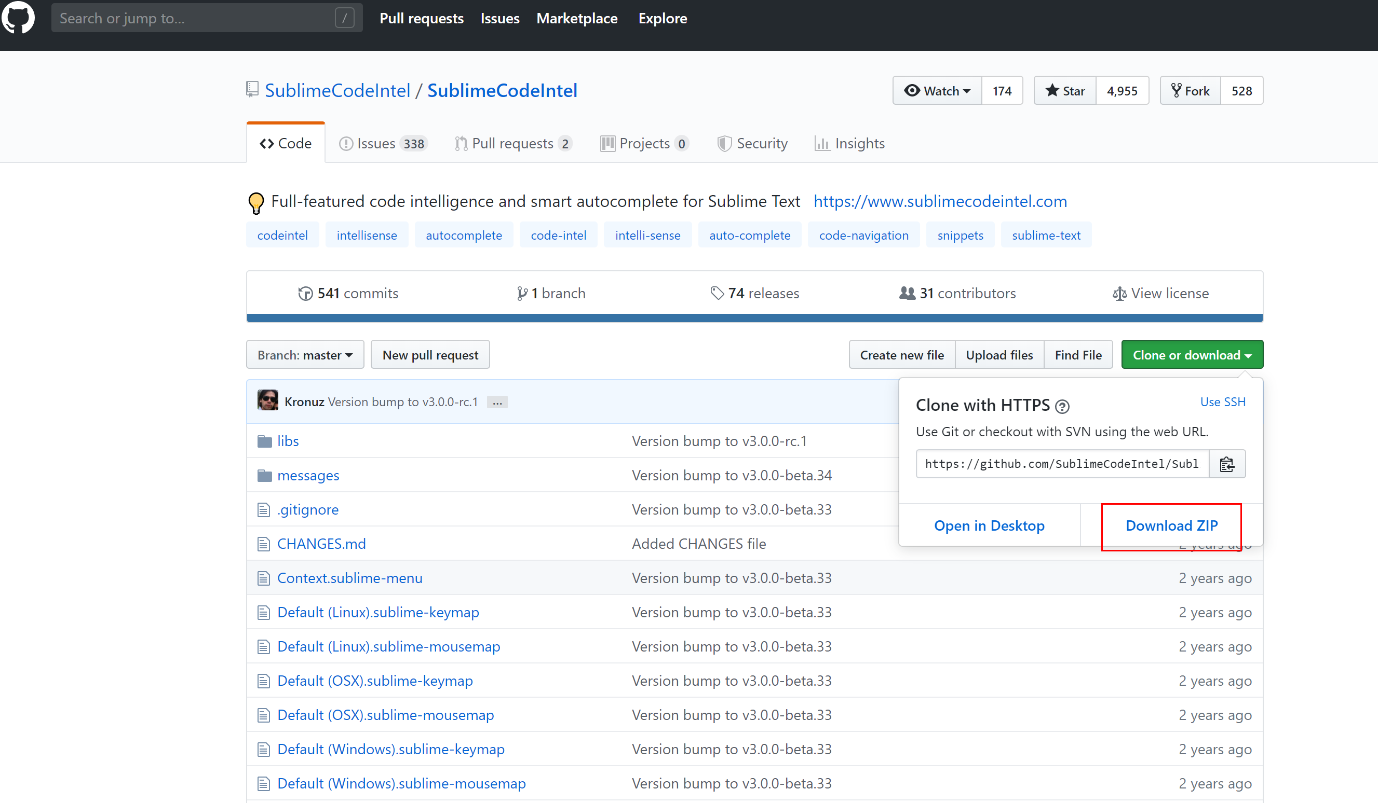Click the language color bar
Screen dimensions: 1378x803
click(x=754, y=318)
